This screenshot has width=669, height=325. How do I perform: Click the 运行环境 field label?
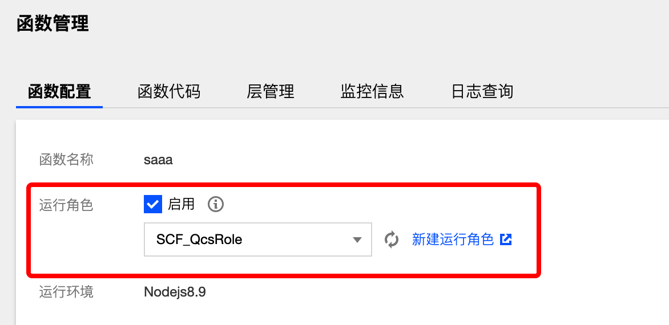(x=66, y=292)
